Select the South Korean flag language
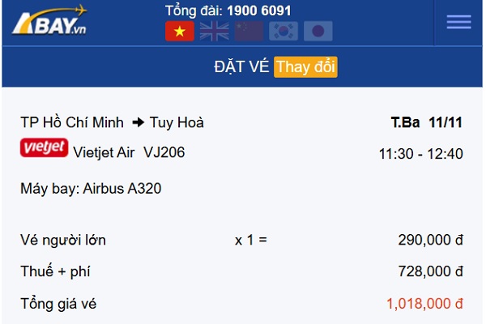 tap(283, 32)
